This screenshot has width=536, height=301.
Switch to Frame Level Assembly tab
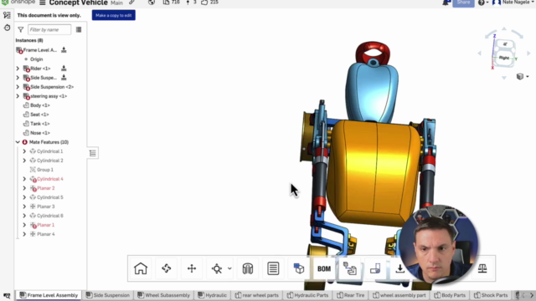click(x=49, y=295)
